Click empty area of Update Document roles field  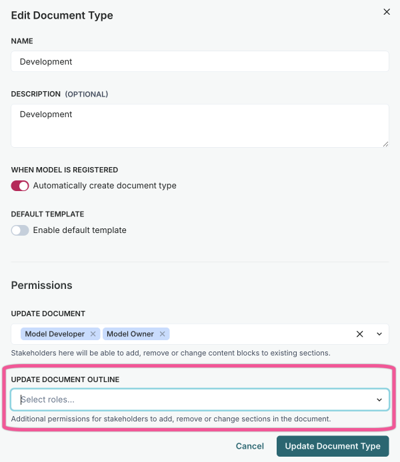[260, 334]
